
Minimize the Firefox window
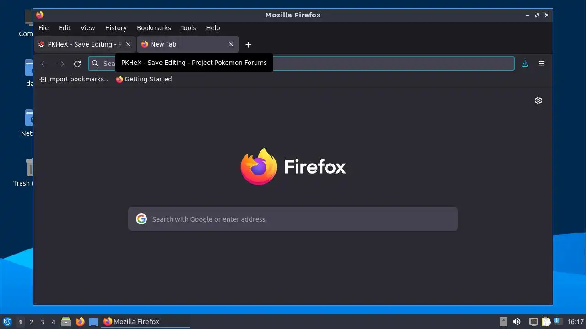click(x=527, y=15)
